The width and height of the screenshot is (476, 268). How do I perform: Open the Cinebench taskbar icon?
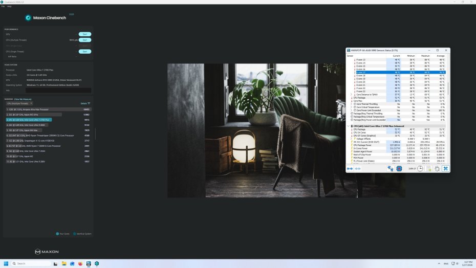[97, 263]
